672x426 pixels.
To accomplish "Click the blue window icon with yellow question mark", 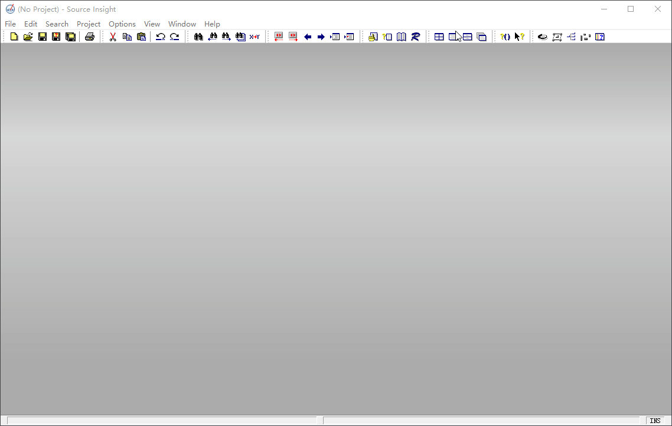I will coord(600,37).
